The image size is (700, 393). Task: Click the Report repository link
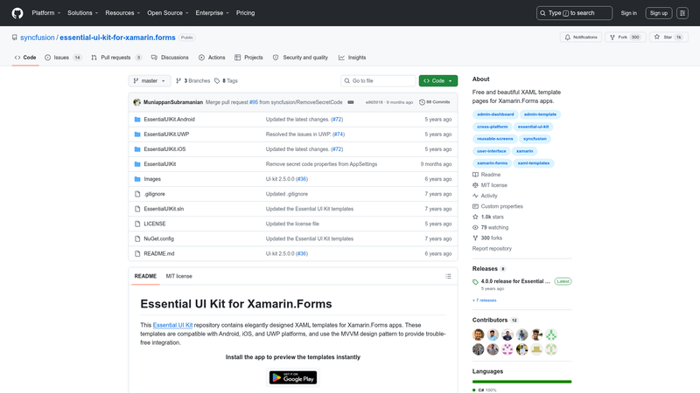pos(492,249)
